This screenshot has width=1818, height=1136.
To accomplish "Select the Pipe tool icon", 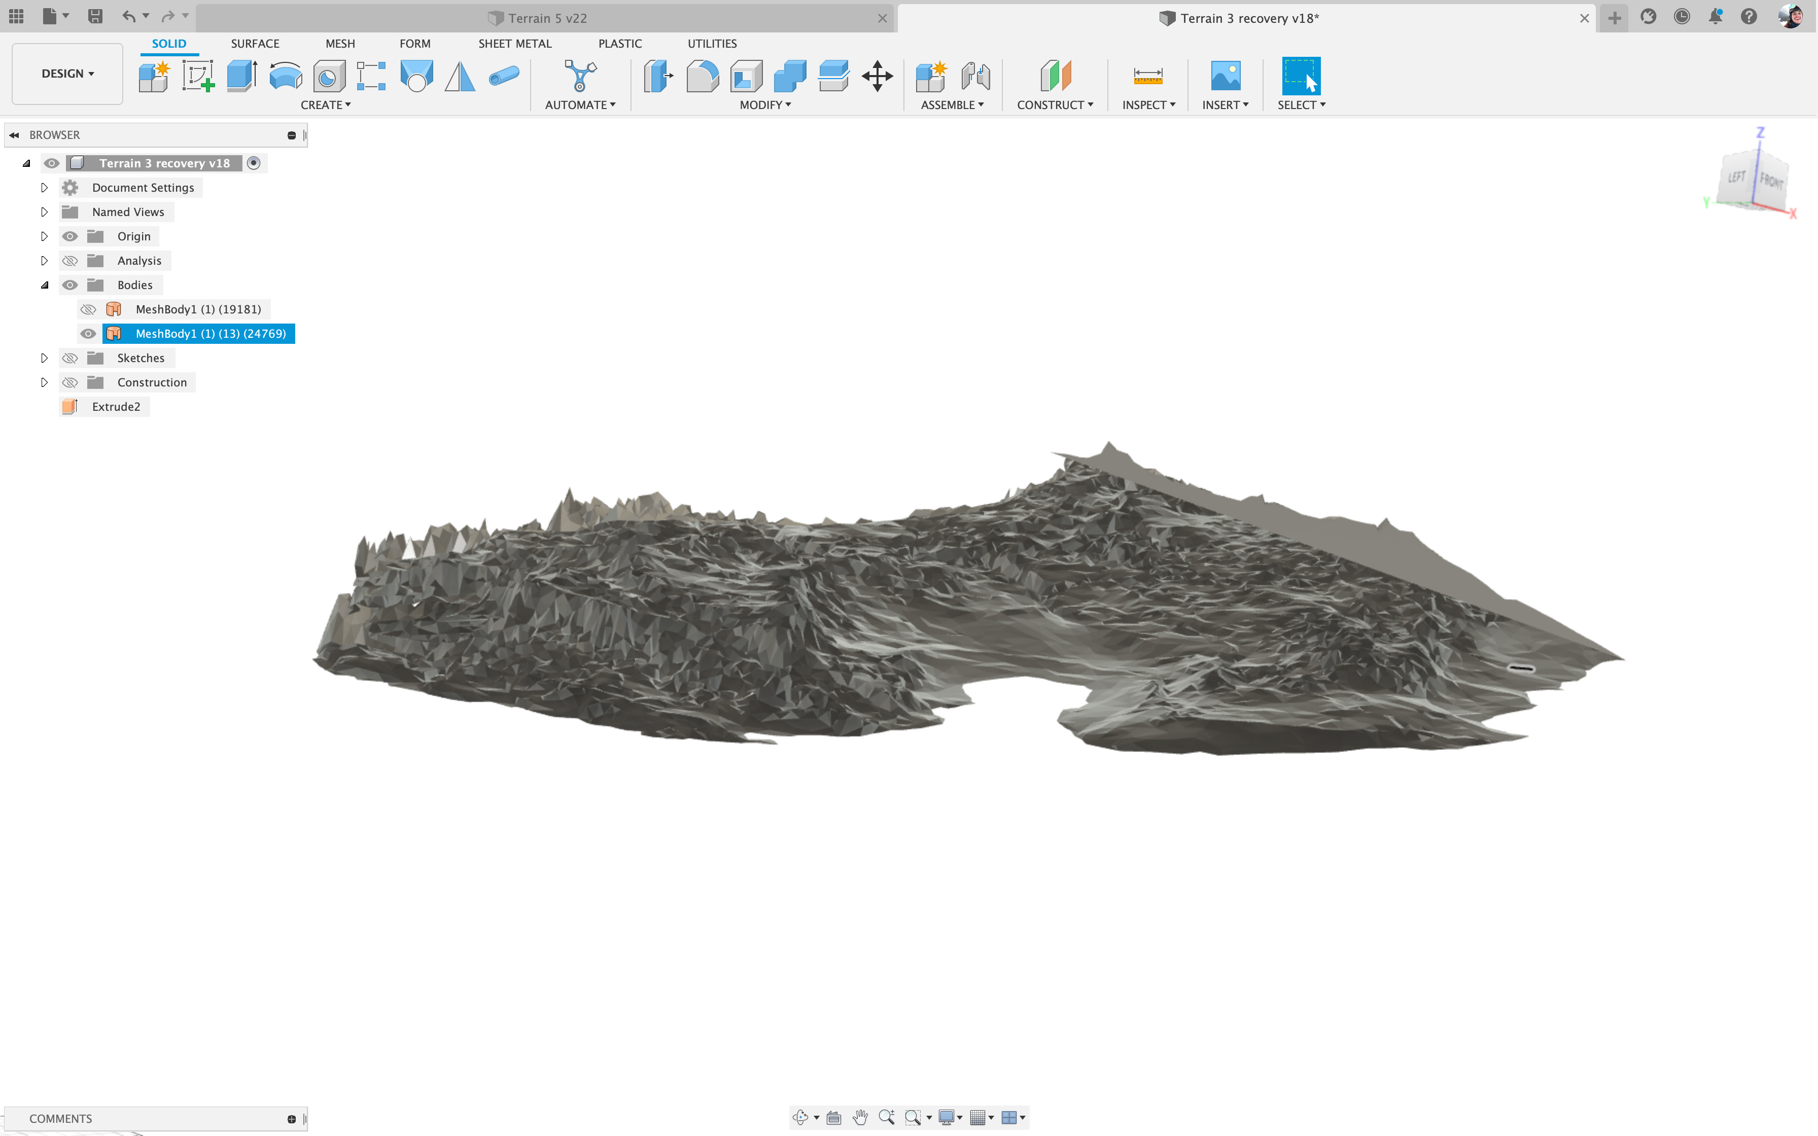I will 503,76.
